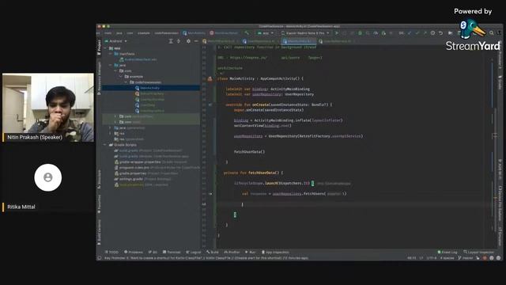The width and height of the screenshot is (506, 285).
Task: Click the Make Project hammer icon
Action: (x=247, y=33)
